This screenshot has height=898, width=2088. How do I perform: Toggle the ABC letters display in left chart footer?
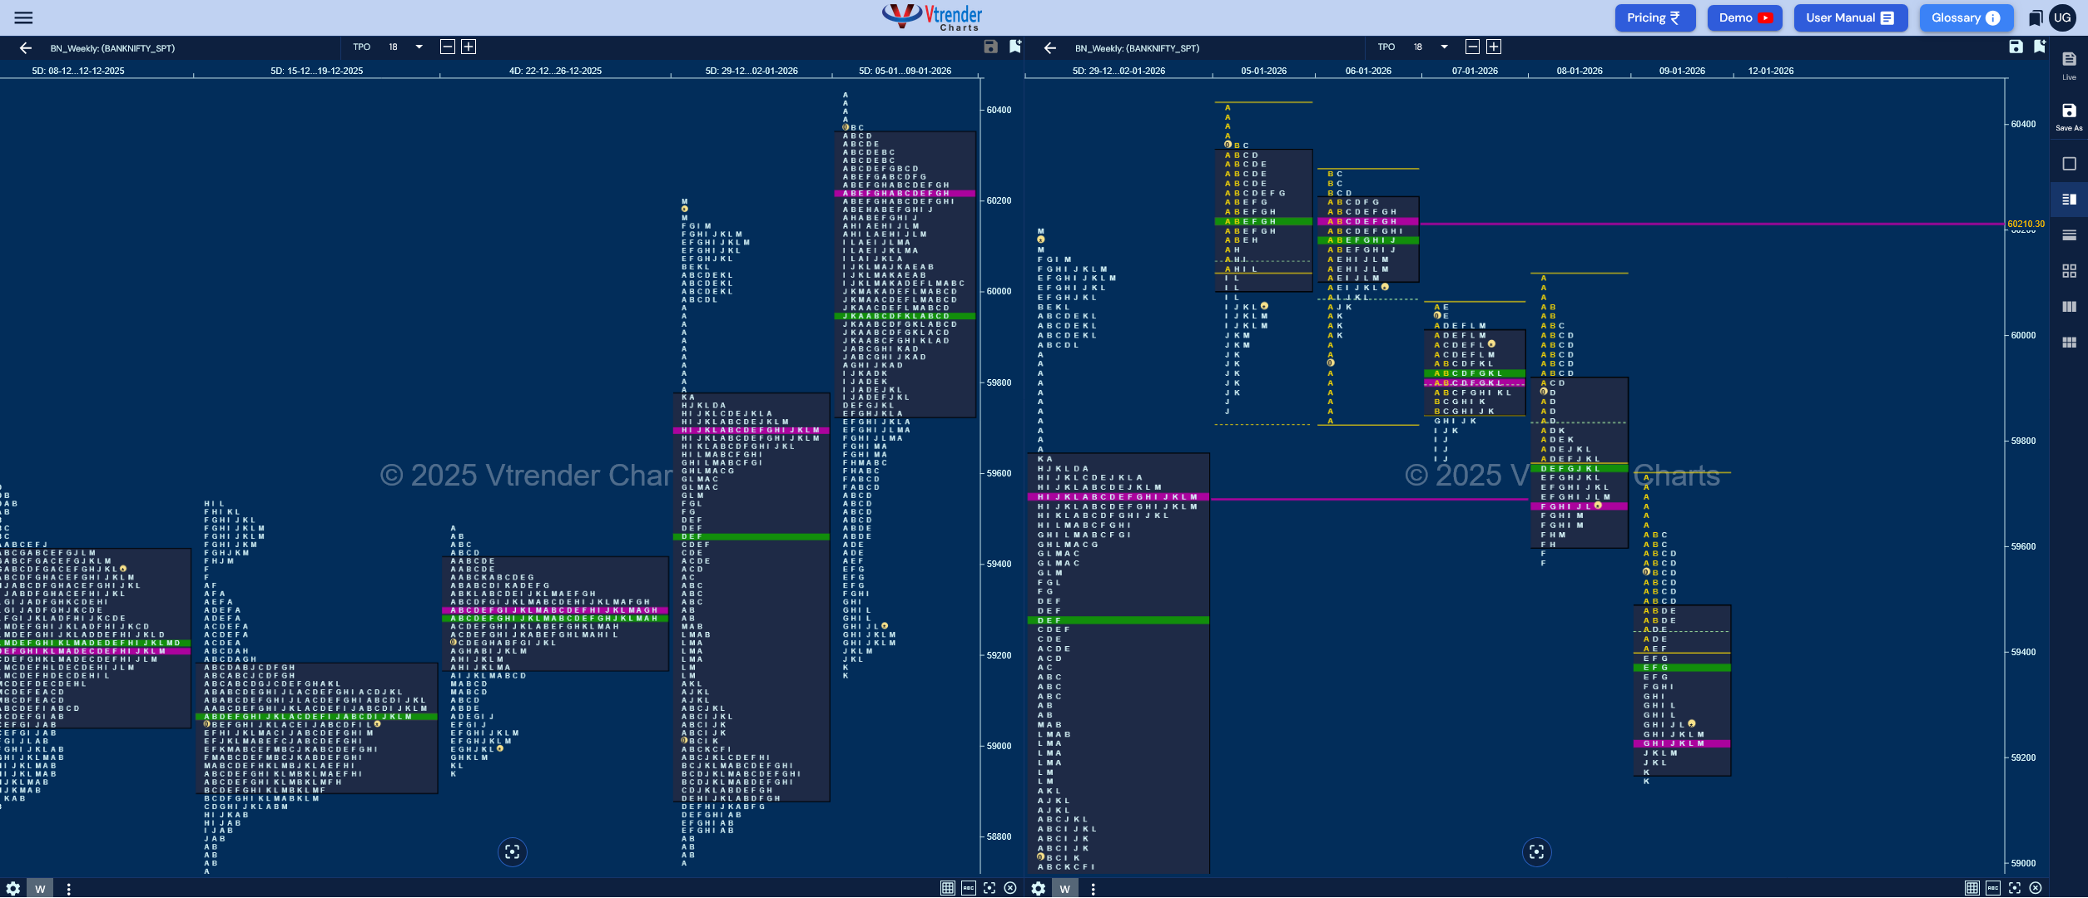pos(968,888)
